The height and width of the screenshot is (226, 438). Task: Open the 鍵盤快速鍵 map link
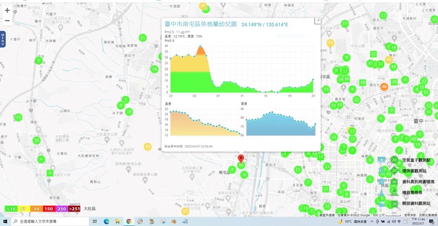pos(327,216)
